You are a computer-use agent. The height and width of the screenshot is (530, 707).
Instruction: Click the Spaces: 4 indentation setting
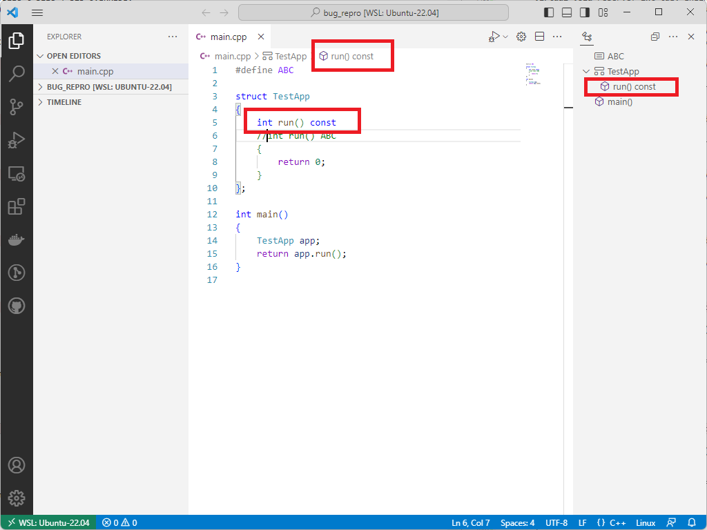click(517, 522)
